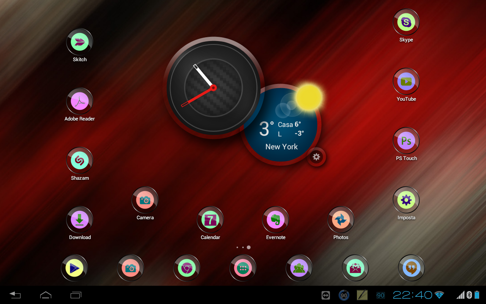Launch Skype
The width and height of the screenshot is (486, 304).
(x=406, y=22)
